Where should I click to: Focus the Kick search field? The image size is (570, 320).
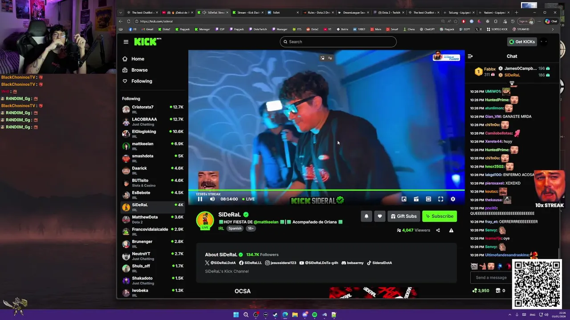338,42
